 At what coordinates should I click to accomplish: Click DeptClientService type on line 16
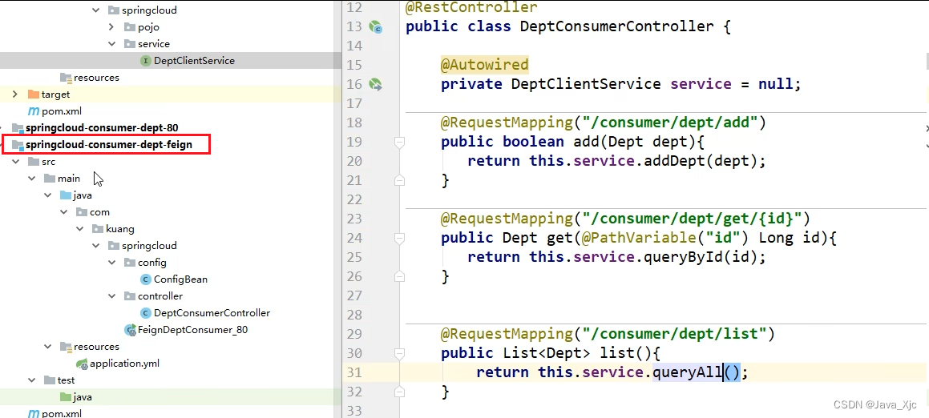(586, 84)
